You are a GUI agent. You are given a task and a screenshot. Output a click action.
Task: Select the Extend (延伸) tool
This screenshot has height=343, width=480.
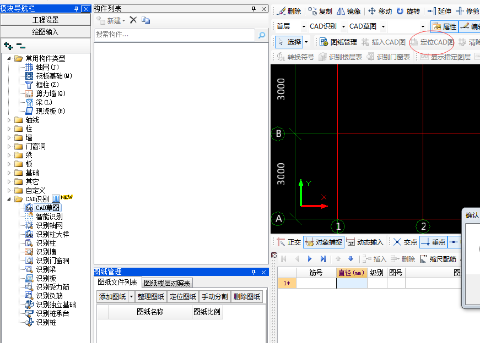click(439, 12)
